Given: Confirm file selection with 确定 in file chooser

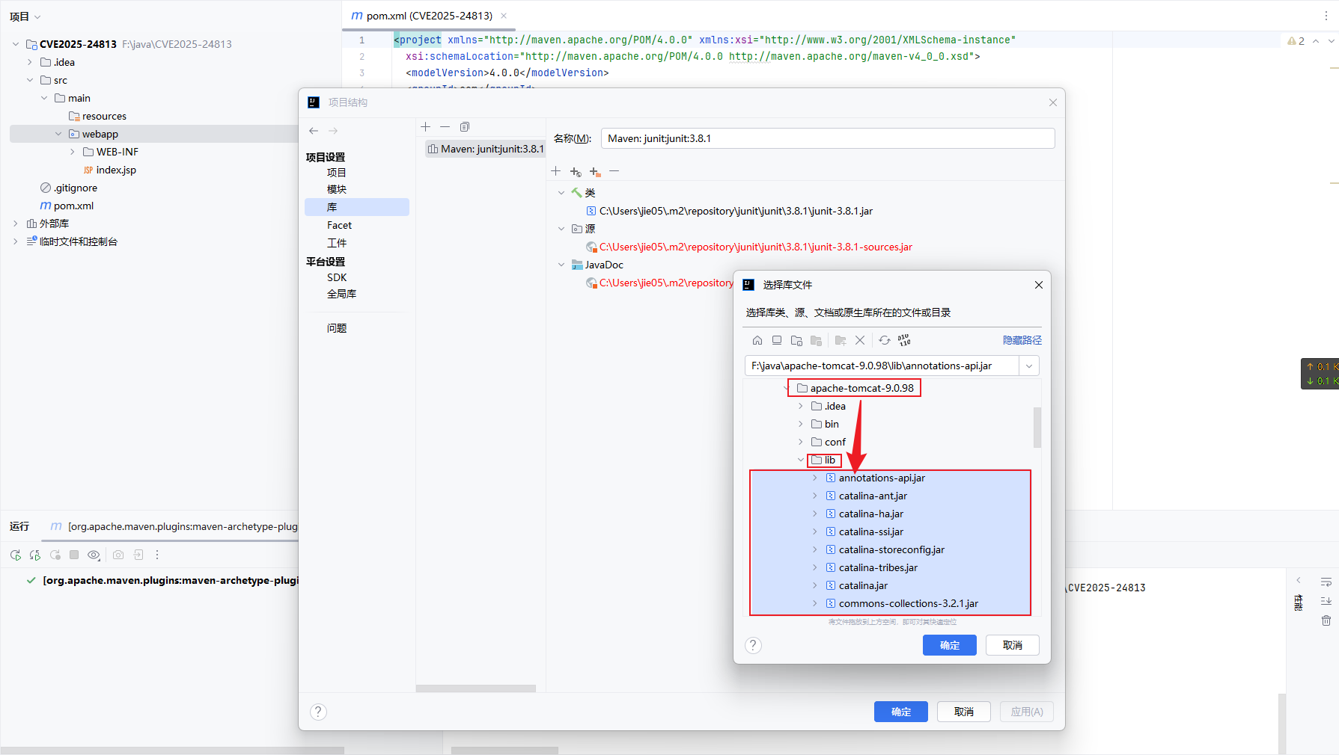Looking at the screenshot, I should click(950, 645).
